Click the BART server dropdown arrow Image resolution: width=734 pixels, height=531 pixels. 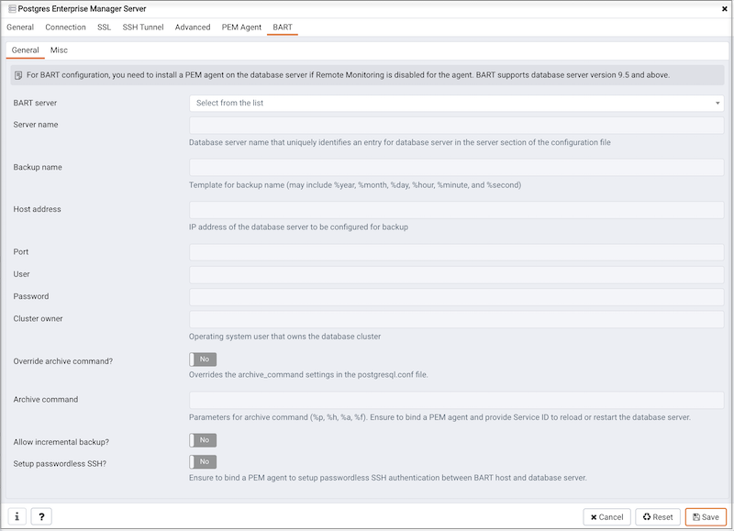click(x=717, y=103)
